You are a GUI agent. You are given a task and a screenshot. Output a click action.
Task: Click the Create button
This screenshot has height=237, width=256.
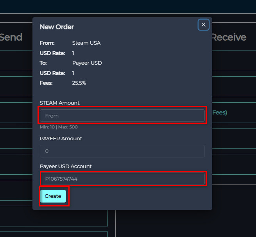(x=53, y=196)
